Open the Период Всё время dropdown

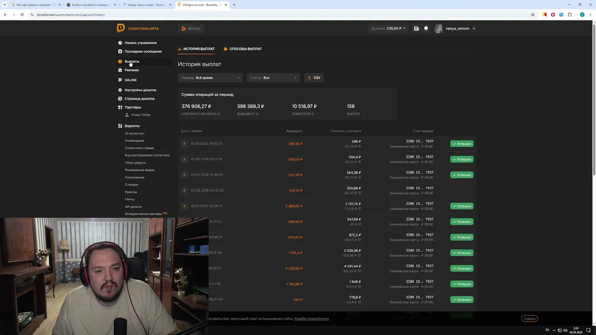click(210, 78)
